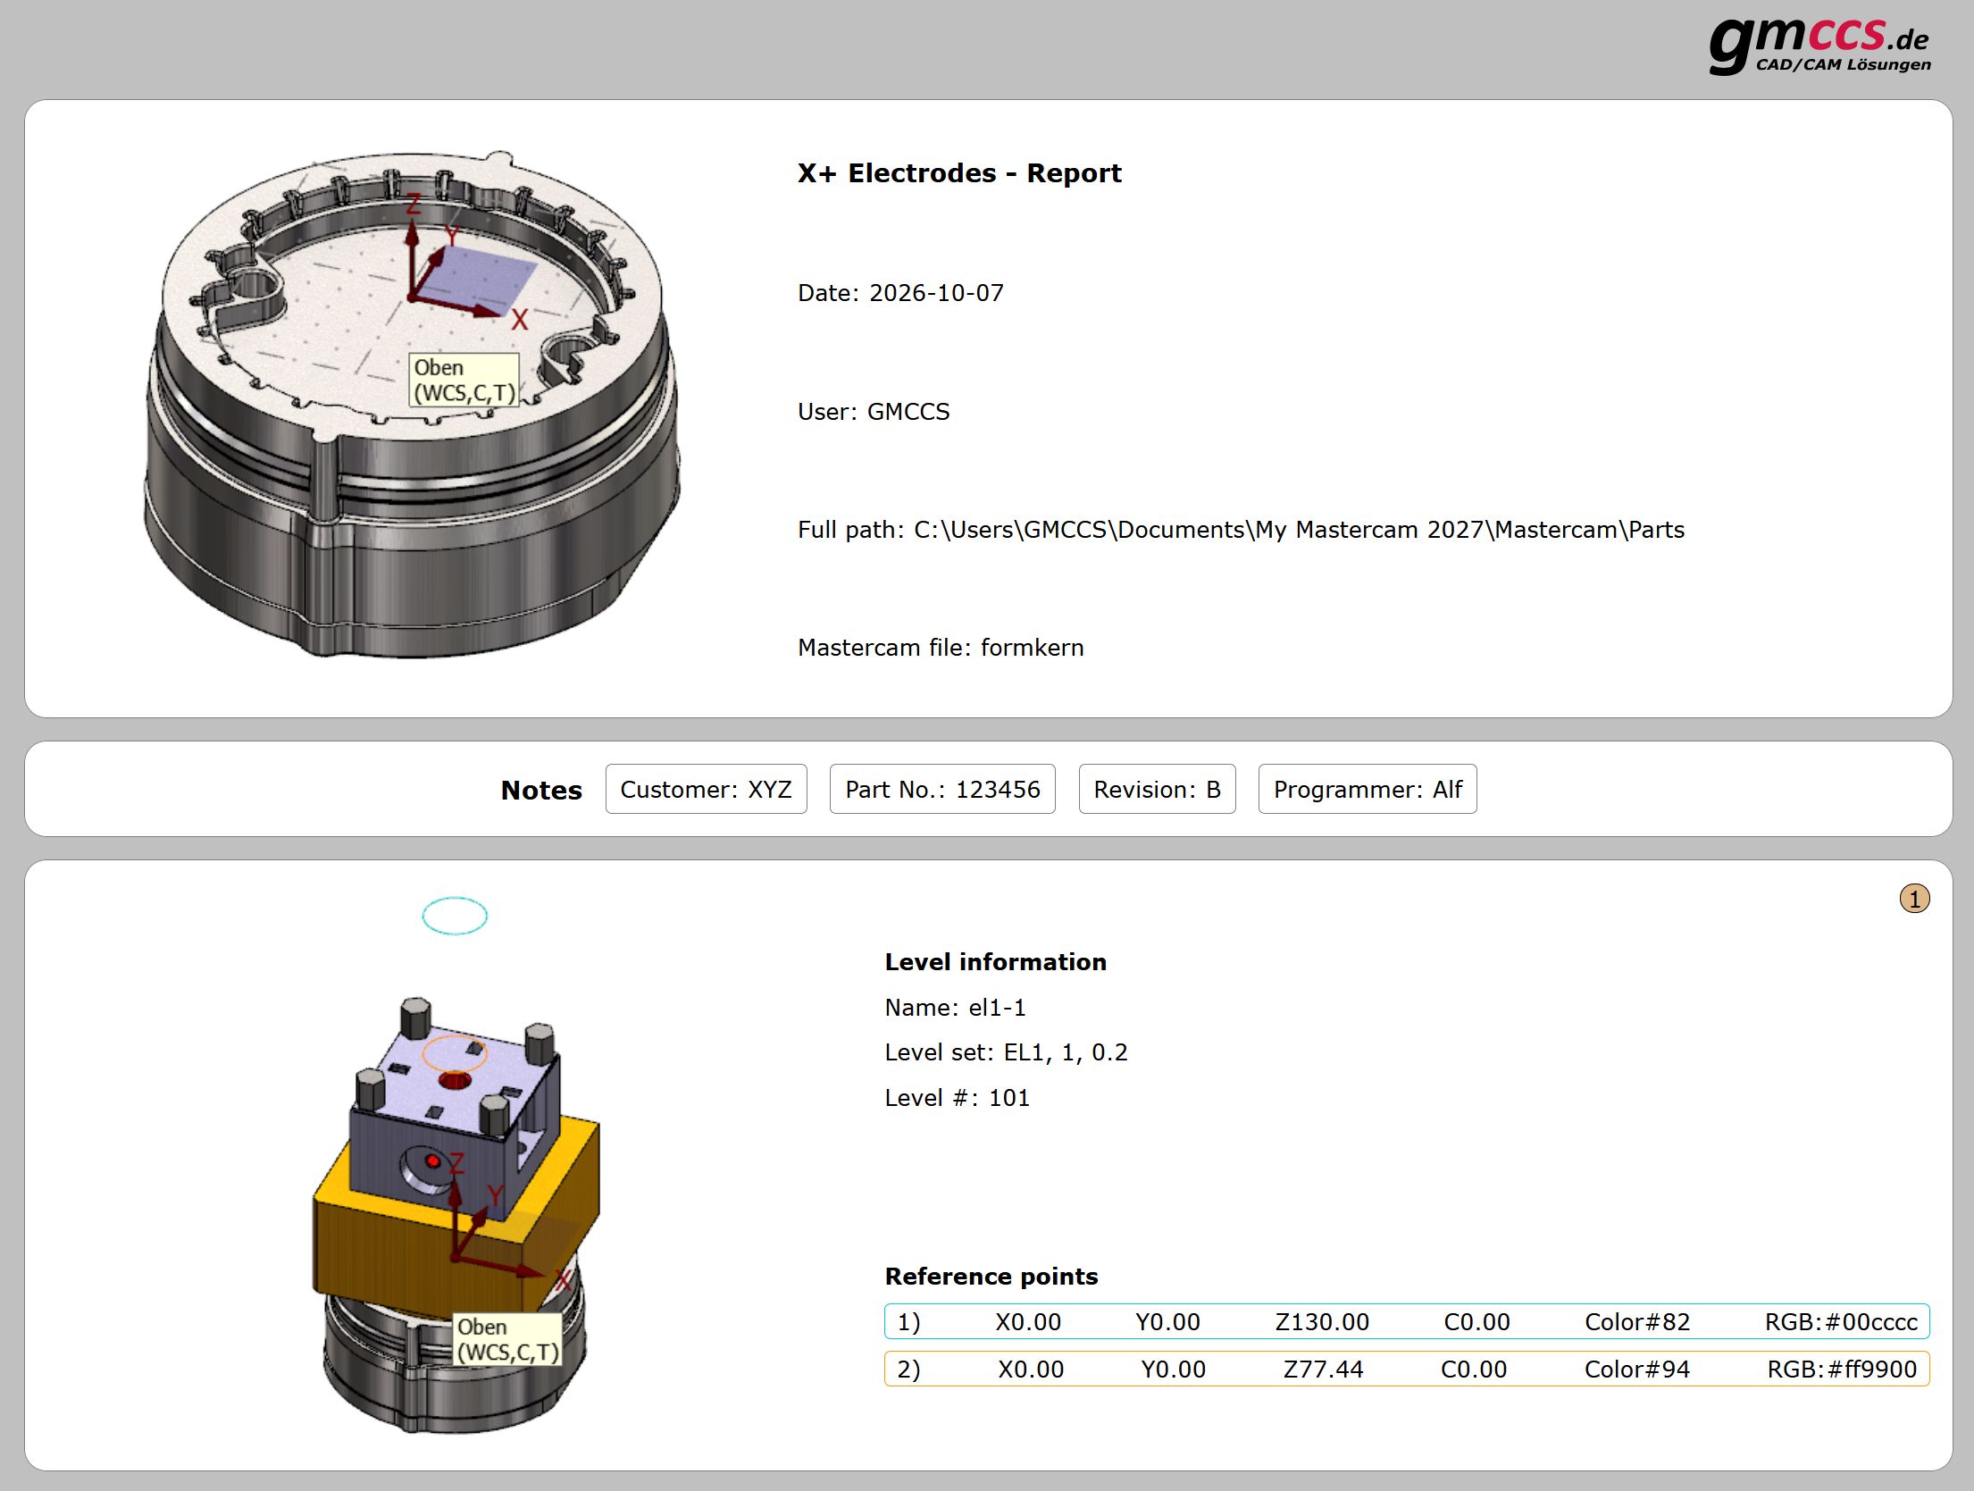
Task: Select the Programmer: Alf note
Action: [x=1368, y=790]
